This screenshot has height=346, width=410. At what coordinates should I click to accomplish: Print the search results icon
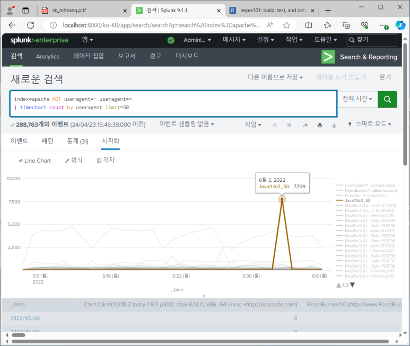pyautogui.click(x=319, y=125)
